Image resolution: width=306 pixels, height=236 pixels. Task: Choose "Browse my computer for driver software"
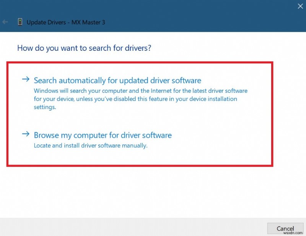103,135
